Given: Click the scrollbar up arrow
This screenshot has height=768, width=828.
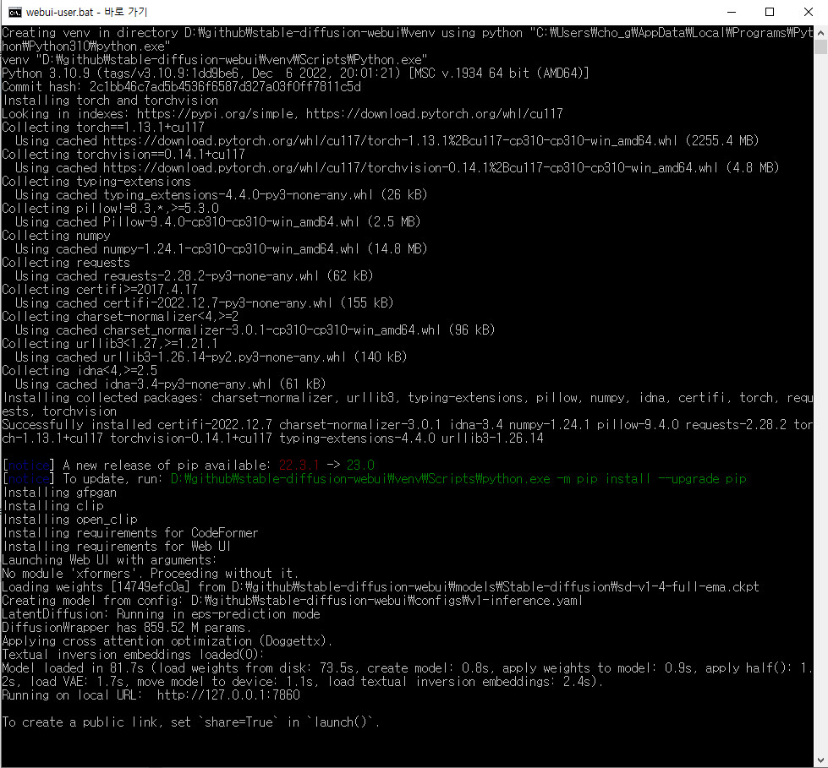Looking at the screenshot, I should (820, 32).
